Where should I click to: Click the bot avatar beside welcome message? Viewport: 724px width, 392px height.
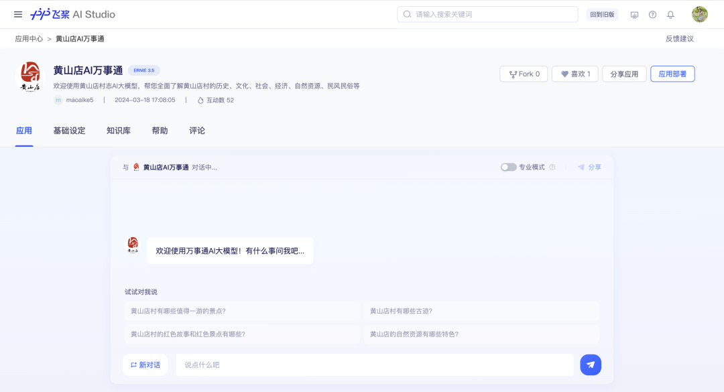(x=133, y=245)
